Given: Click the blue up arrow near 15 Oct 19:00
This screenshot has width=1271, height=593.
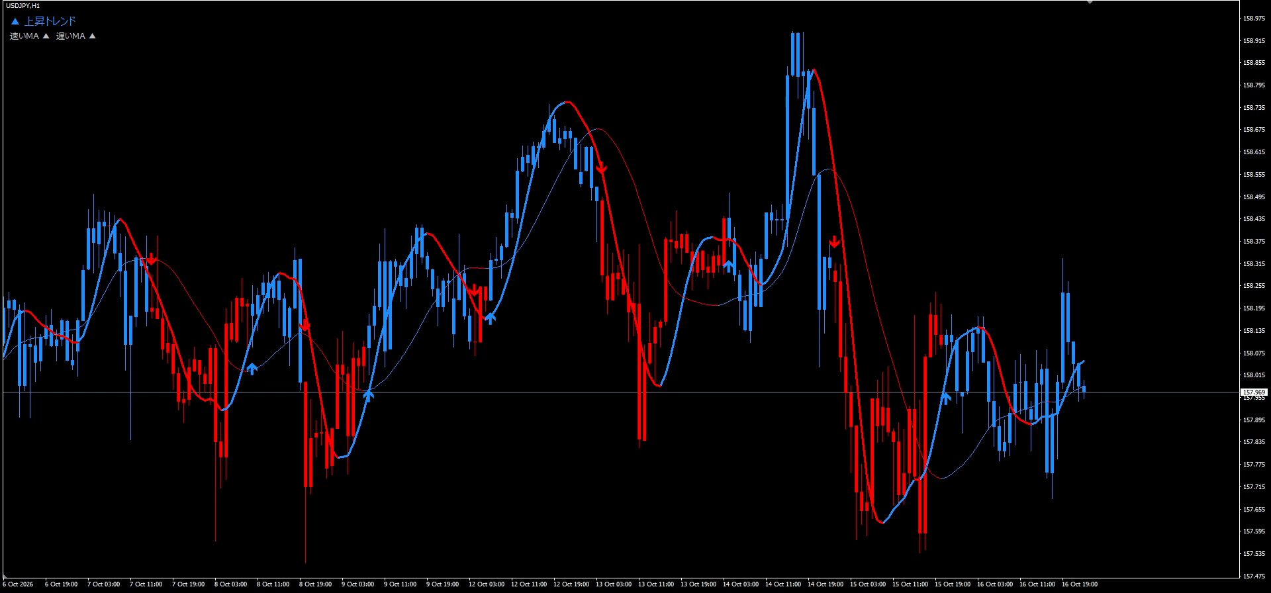Looking at the screenshot, I should pos(946,397).
